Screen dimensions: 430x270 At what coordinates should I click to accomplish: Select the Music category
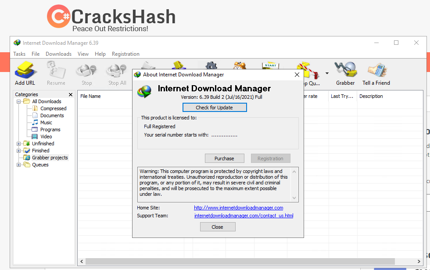(46, 122)
